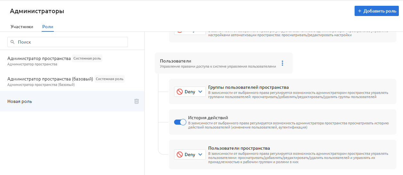Focus the Поиск search field
The height and width of the screenshot is (175, 403).
point(71,42)
